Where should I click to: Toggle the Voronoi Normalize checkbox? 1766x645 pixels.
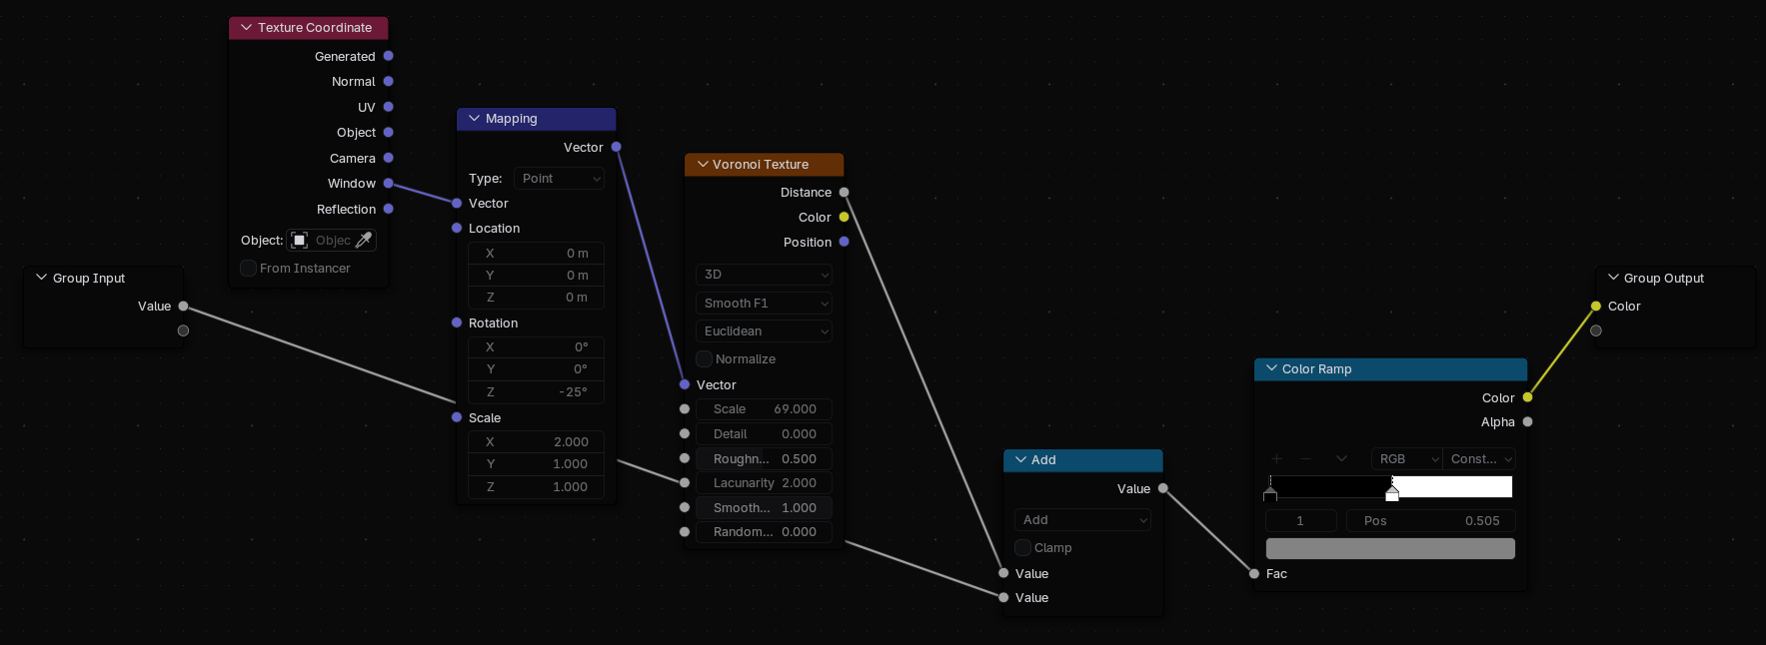point(705,358)
